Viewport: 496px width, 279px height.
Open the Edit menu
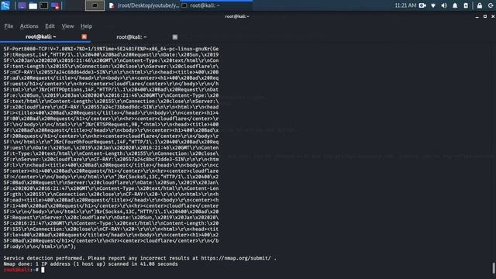click(x=50, y=26)
